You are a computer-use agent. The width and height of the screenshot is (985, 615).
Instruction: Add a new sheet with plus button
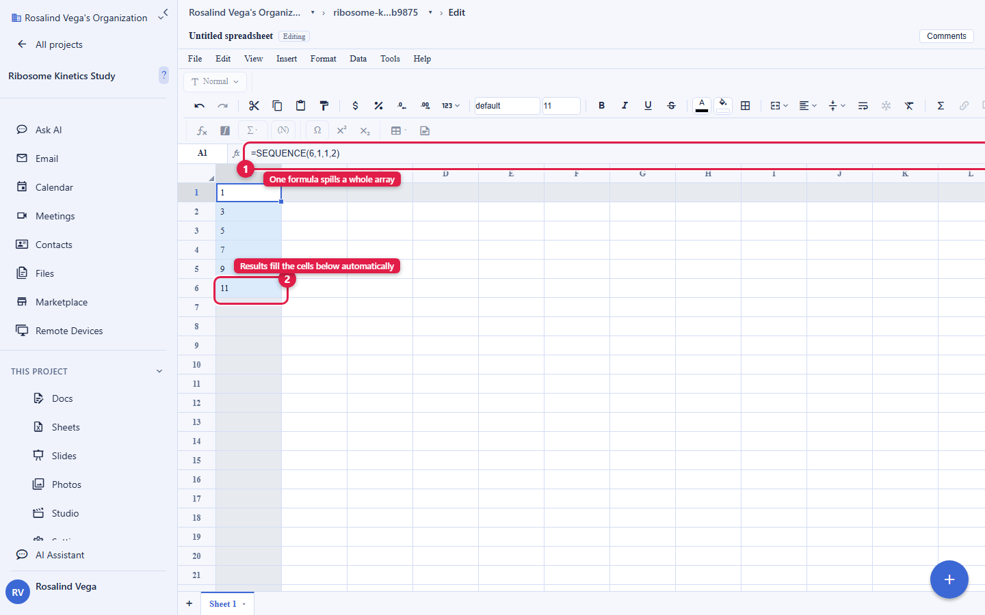[x=189, y=603]
